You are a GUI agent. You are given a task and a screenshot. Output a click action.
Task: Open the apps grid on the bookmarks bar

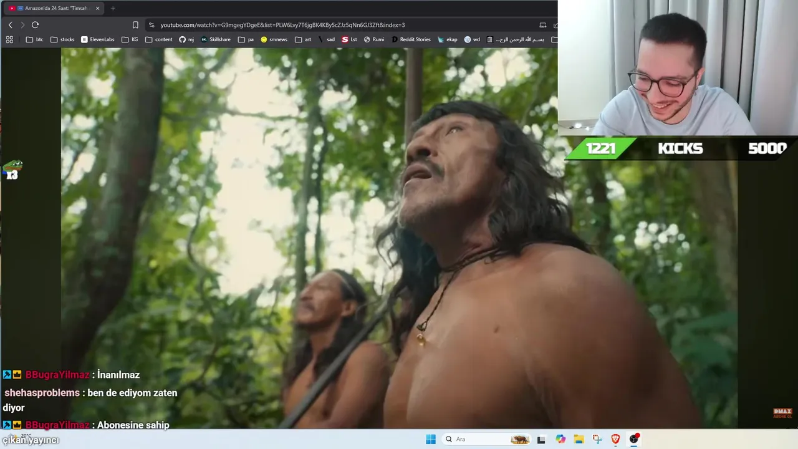point(9,39)
